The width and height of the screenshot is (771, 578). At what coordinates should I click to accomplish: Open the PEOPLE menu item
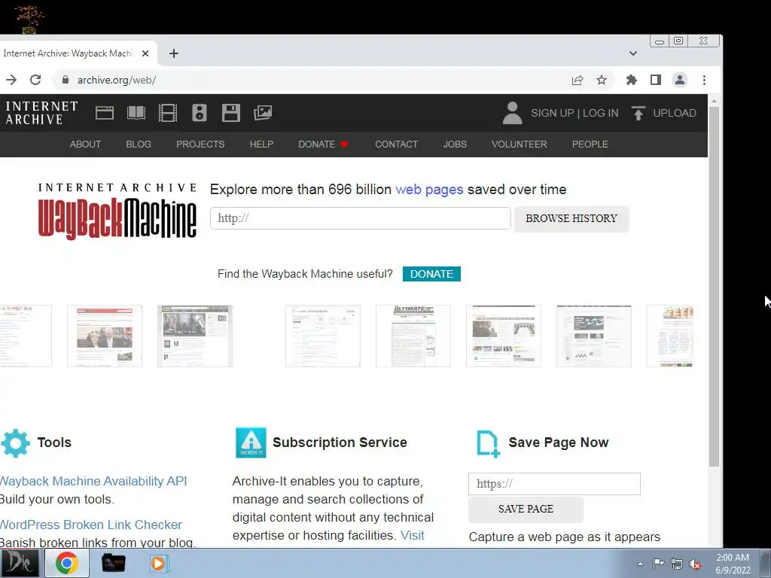coord(590,144)
